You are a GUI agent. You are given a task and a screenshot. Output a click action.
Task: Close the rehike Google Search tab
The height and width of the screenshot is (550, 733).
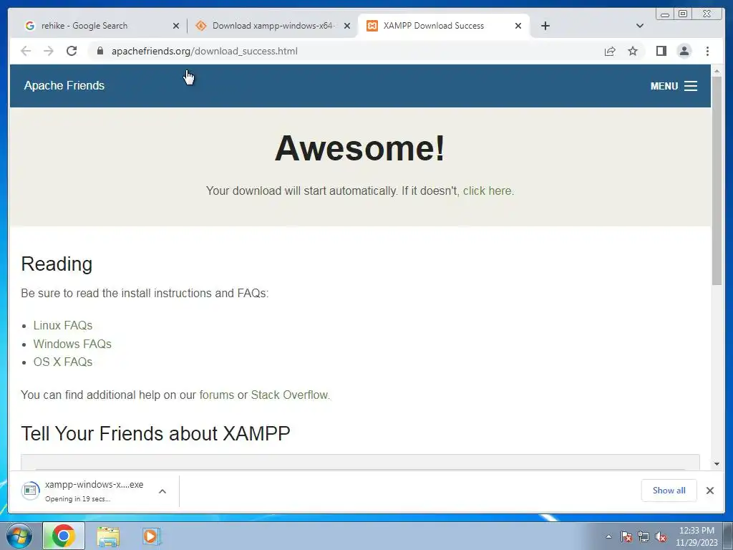(176, 26)
